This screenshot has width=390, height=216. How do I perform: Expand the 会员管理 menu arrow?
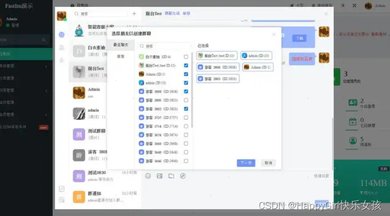click(x=46, y=115)
